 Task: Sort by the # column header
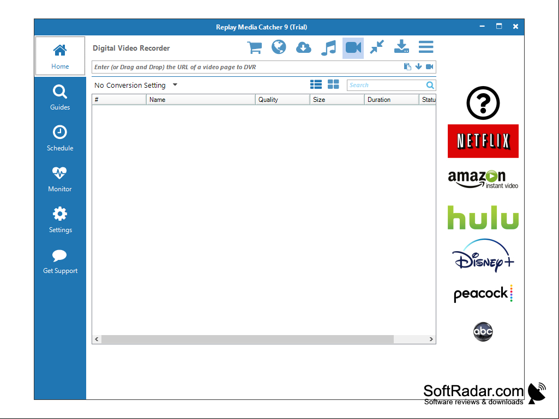tap(119, 100)
